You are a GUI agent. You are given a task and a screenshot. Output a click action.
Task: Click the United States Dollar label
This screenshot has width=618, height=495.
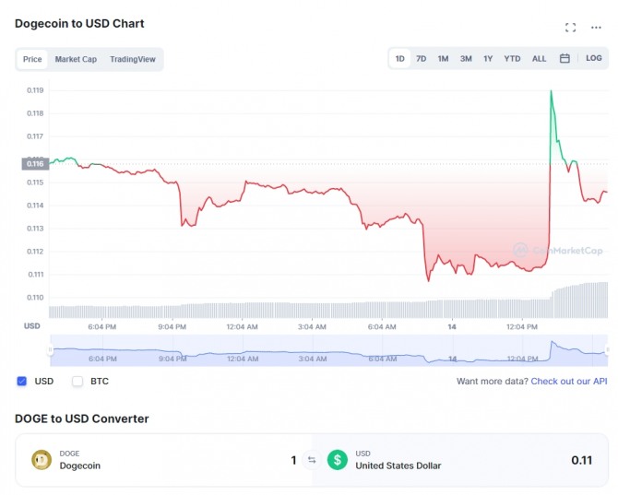point(398,466)
